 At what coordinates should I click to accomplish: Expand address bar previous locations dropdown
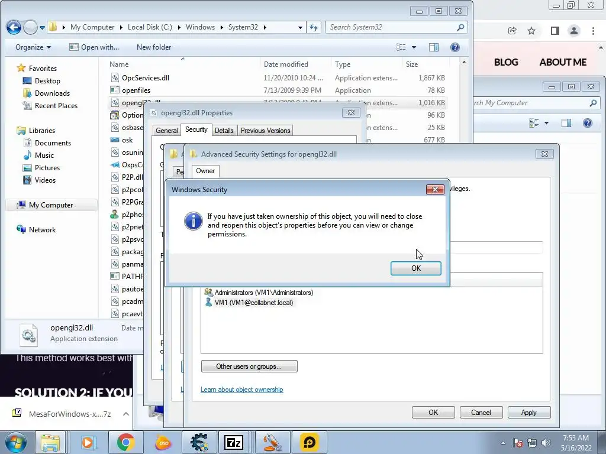[300, 27]
